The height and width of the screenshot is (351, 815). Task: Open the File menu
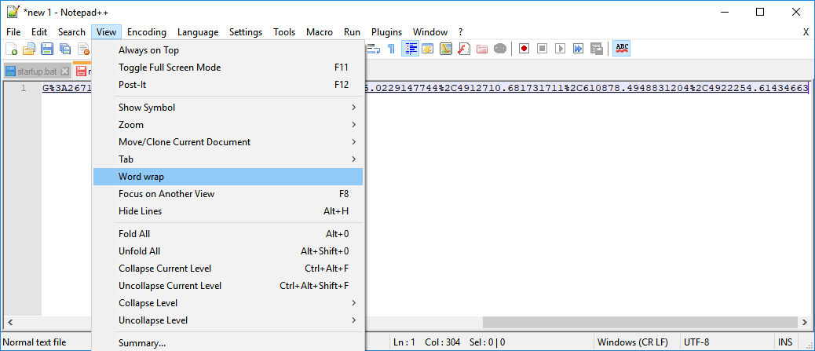13,32
